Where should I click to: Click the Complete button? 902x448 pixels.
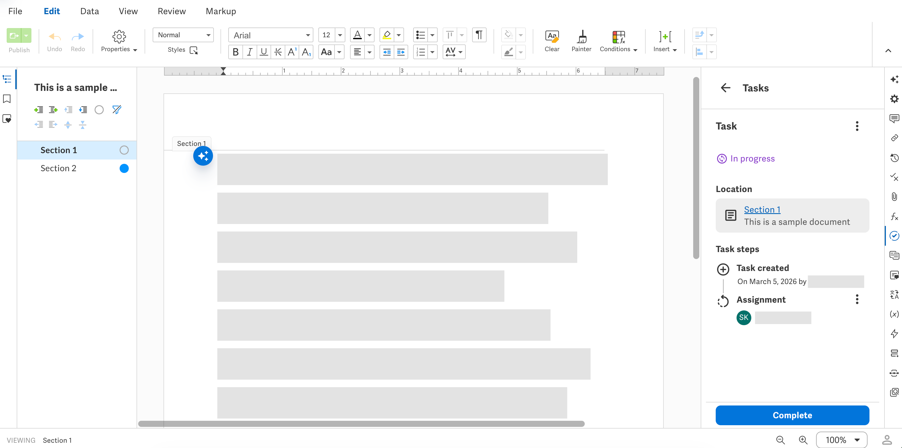click(x=792, y=415)
